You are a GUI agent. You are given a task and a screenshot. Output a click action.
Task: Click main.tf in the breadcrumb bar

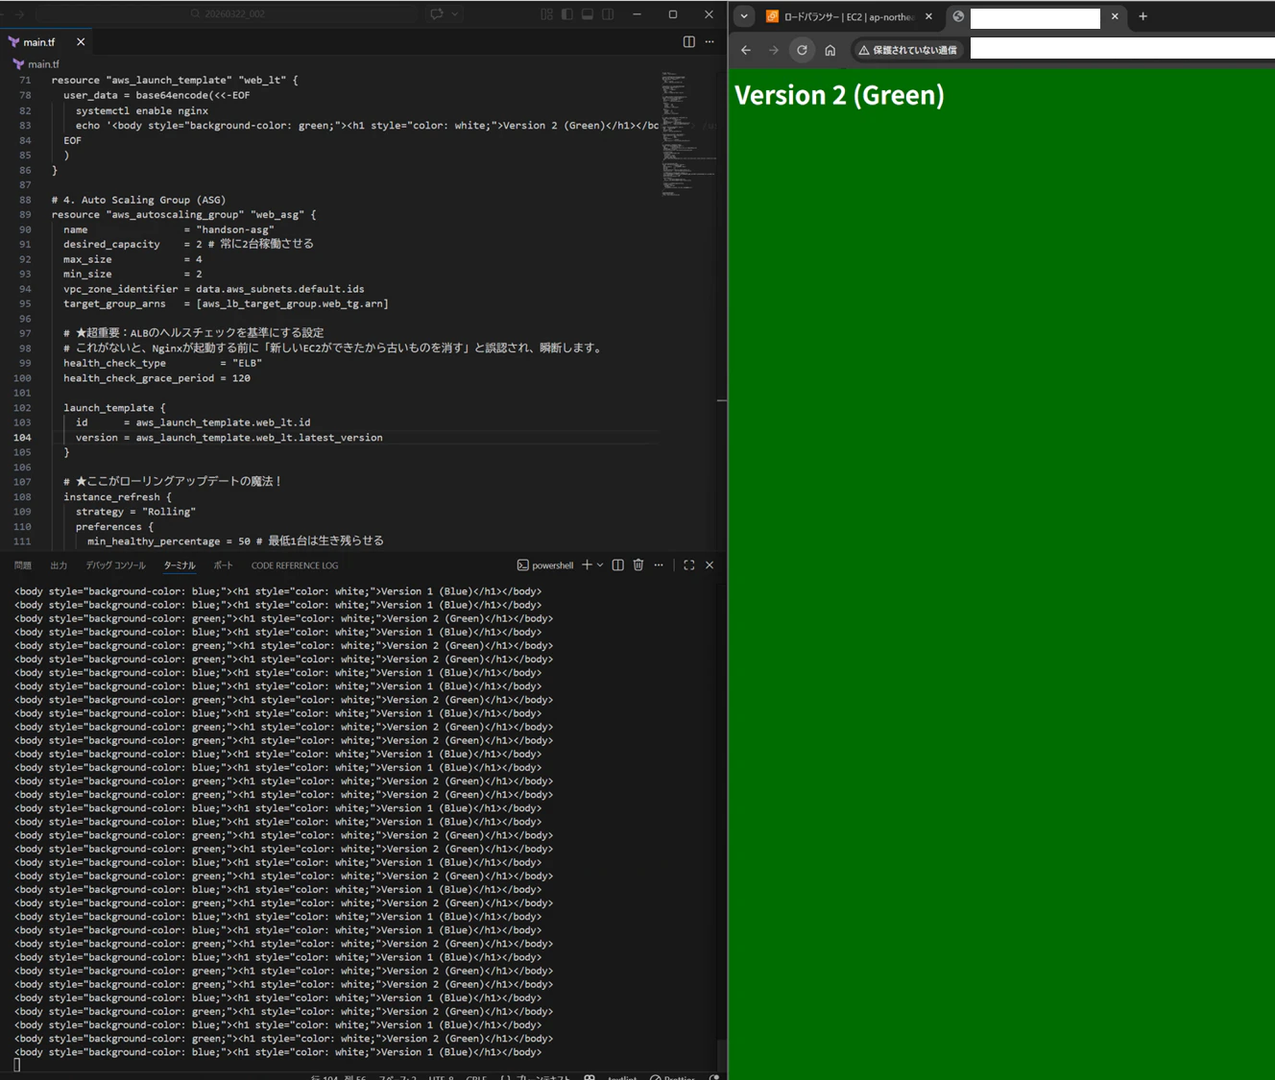click(43, 64)
